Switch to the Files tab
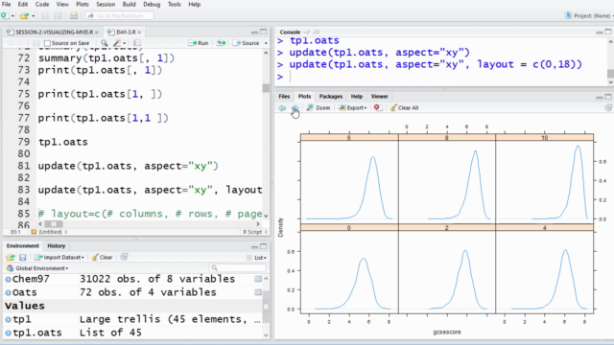This screenshot has height=345, width=614. pos(284,96)
